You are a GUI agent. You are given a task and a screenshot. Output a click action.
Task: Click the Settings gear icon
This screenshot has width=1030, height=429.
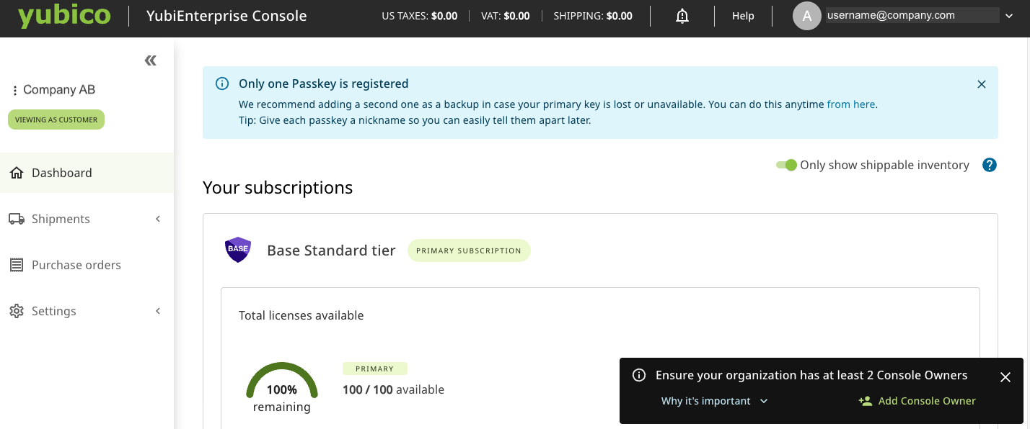coord(17,311)
